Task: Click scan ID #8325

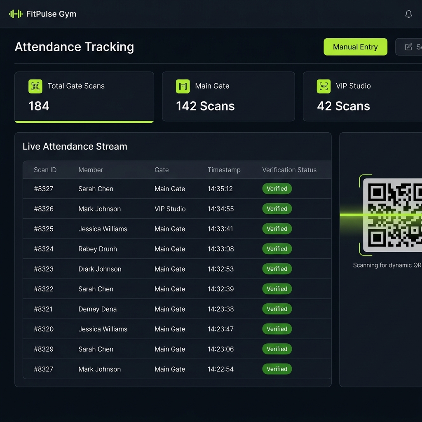Action: (x=44, y=229)
